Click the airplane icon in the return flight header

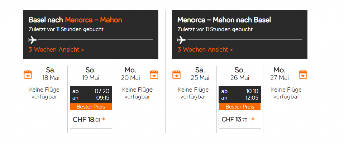tap(181, 40)
